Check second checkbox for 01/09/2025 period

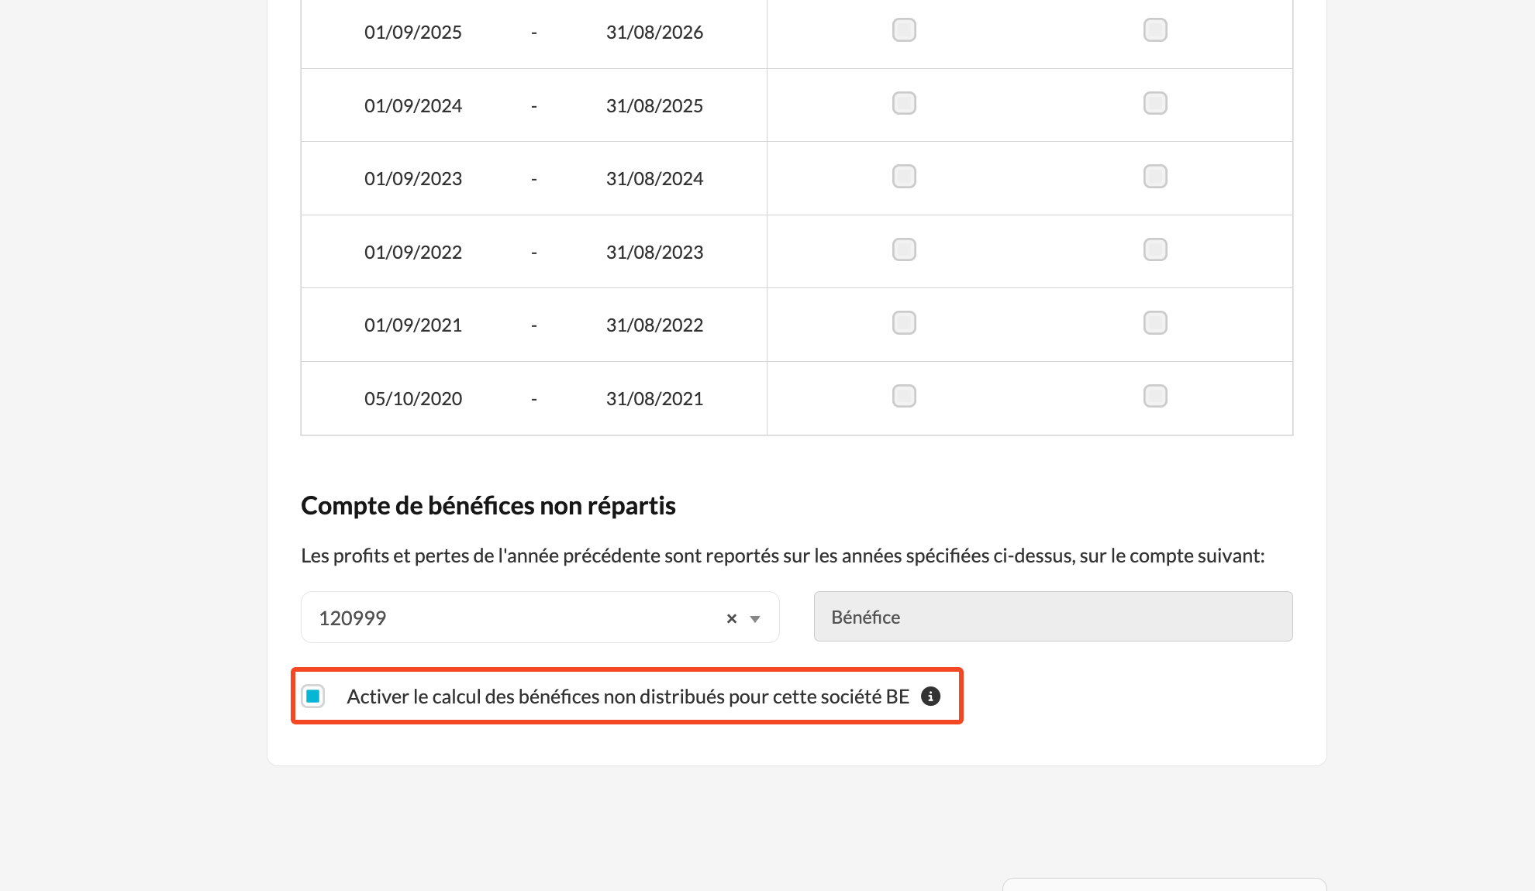tap(1155, 30)
